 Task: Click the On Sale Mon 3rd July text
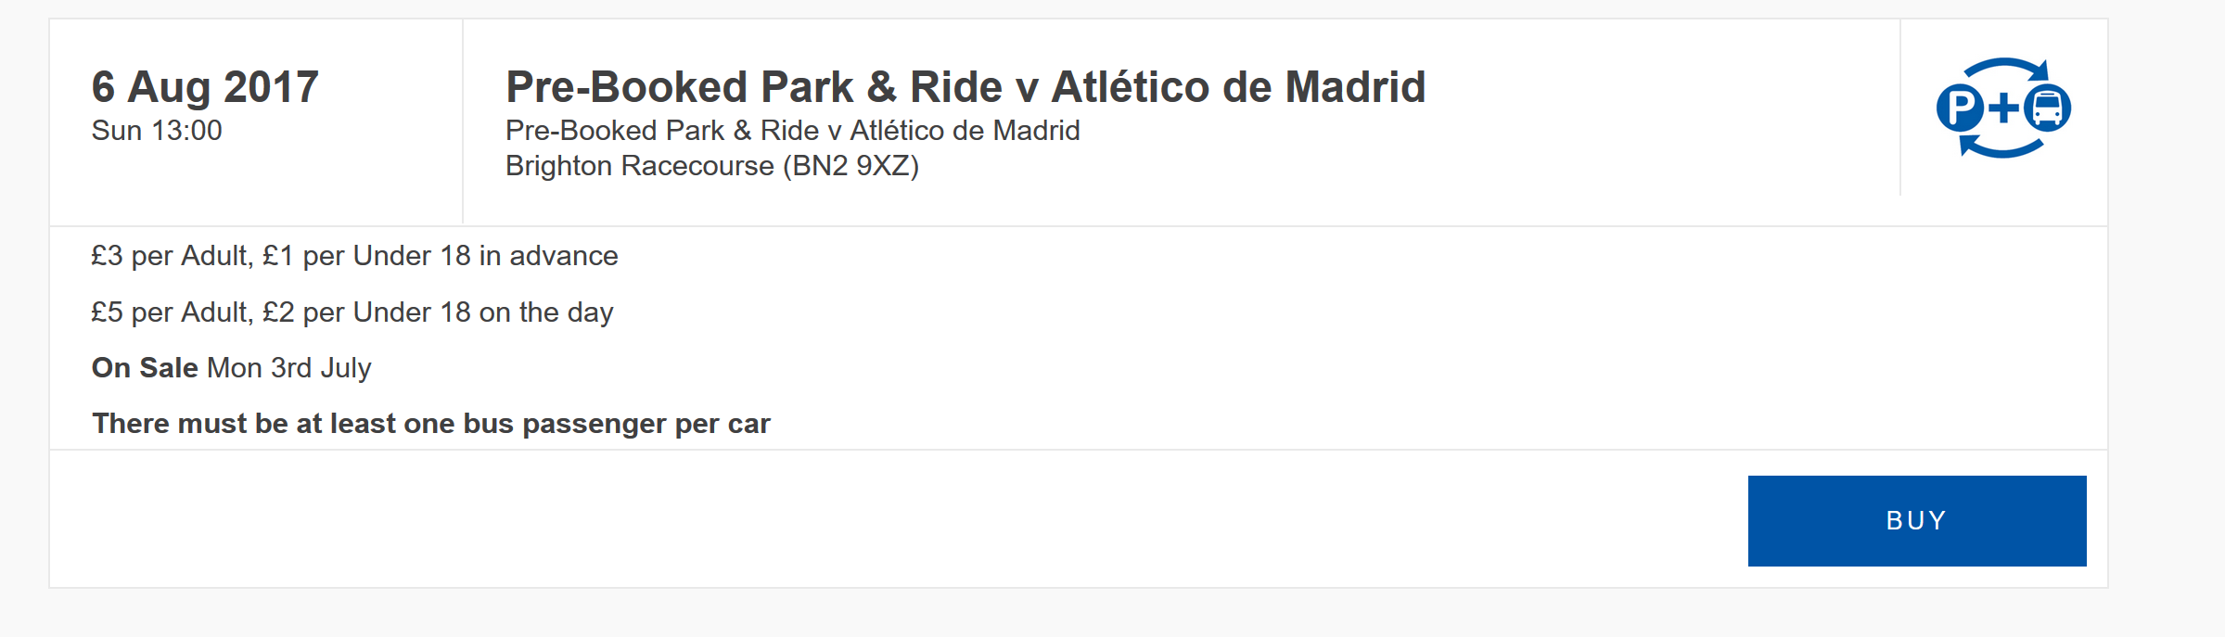pos(231,368)
